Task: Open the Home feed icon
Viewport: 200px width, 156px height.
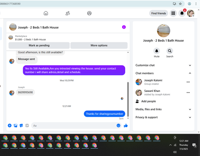Action: (x=46, y=13)
